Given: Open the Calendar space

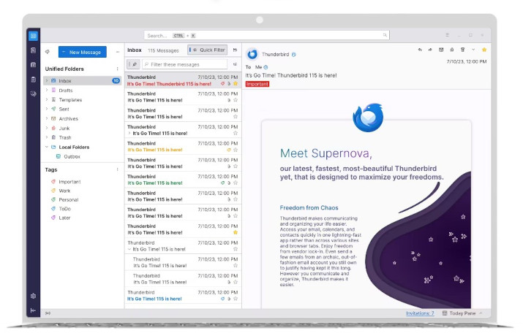Looking at the screenshot, I should pyautogui.click(x=33, y=64).
